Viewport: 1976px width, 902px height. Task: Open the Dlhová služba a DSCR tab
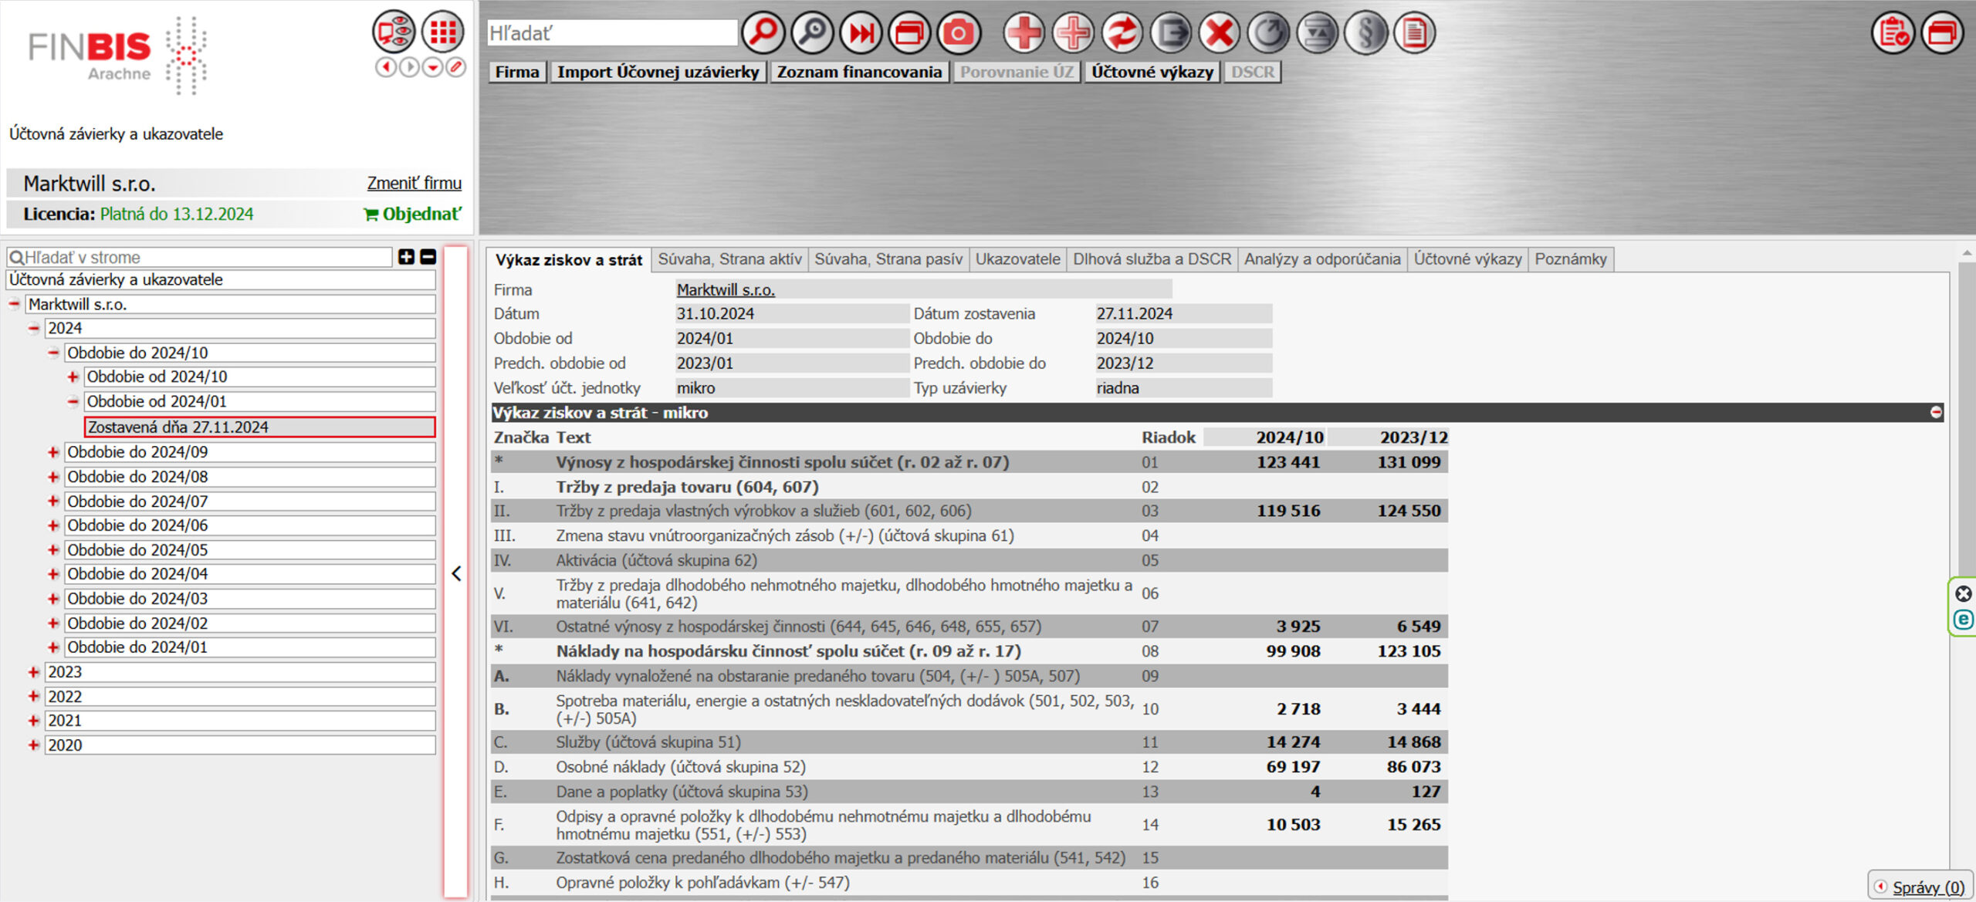1152,259
